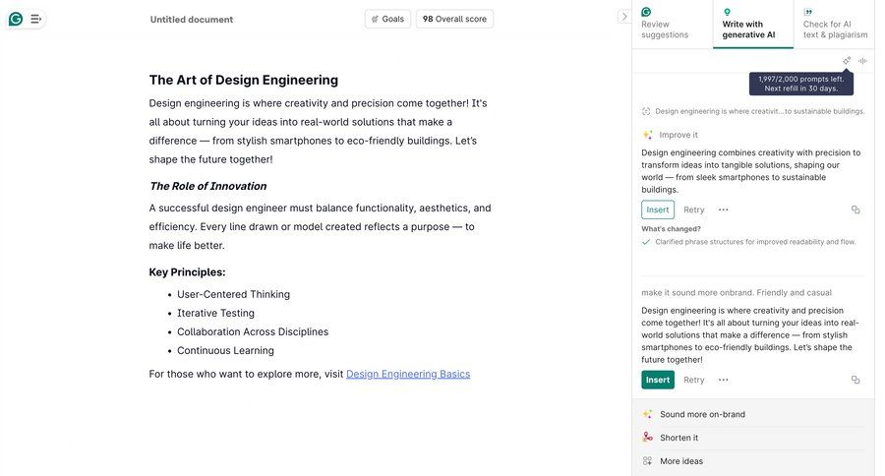The image size is (885, 476).
Task: Click the Untitled document title field
Action: 192,20
